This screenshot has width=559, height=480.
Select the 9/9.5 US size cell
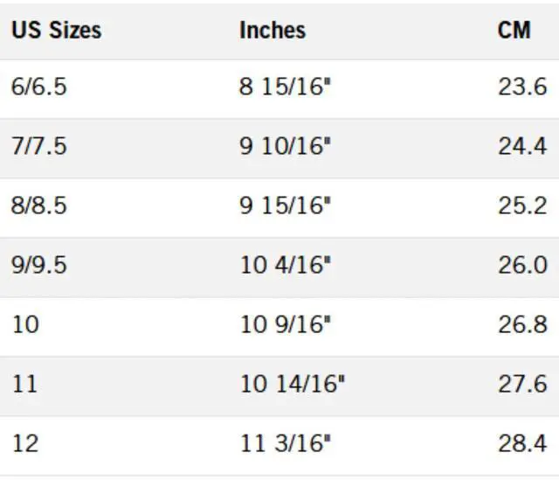[x=39, y=265]
